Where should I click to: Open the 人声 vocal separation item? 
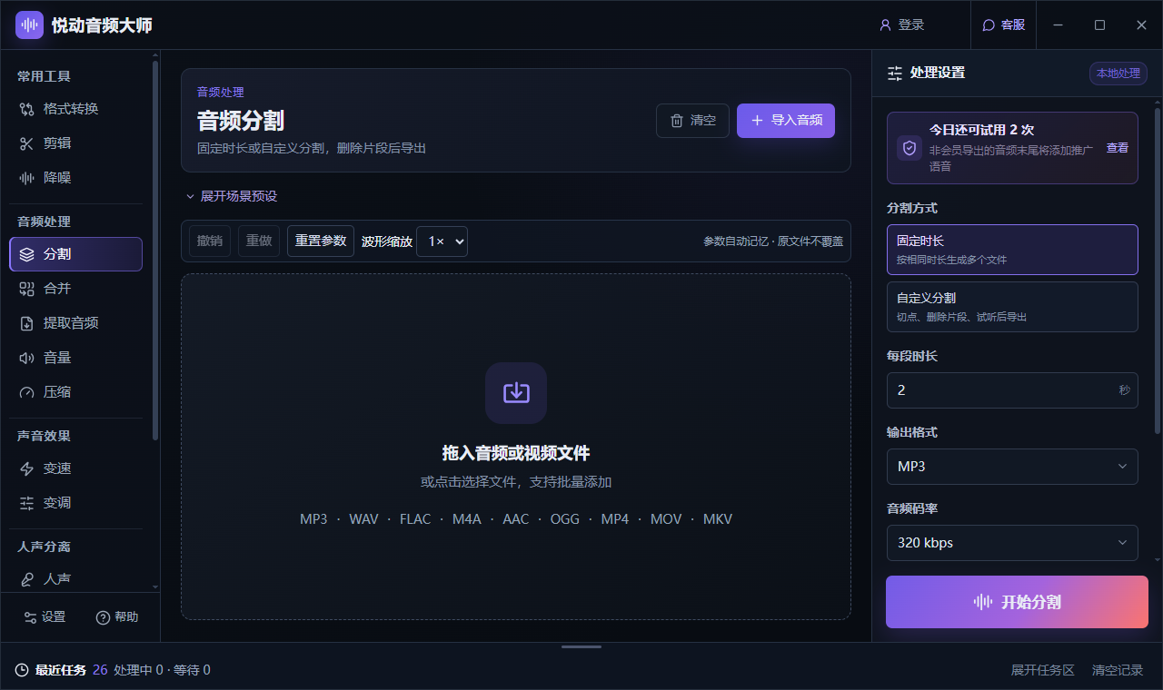coord(75,579)
